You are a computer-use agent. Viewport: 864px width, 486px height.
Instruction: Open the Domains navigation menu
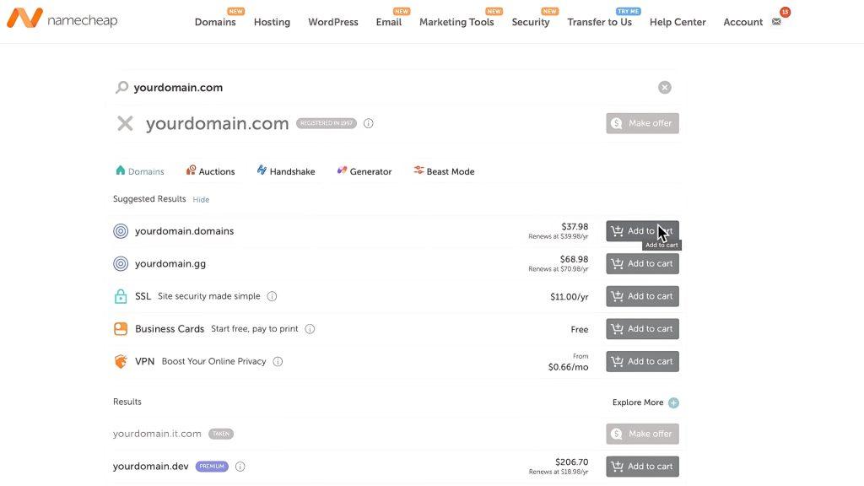(215, 22)
